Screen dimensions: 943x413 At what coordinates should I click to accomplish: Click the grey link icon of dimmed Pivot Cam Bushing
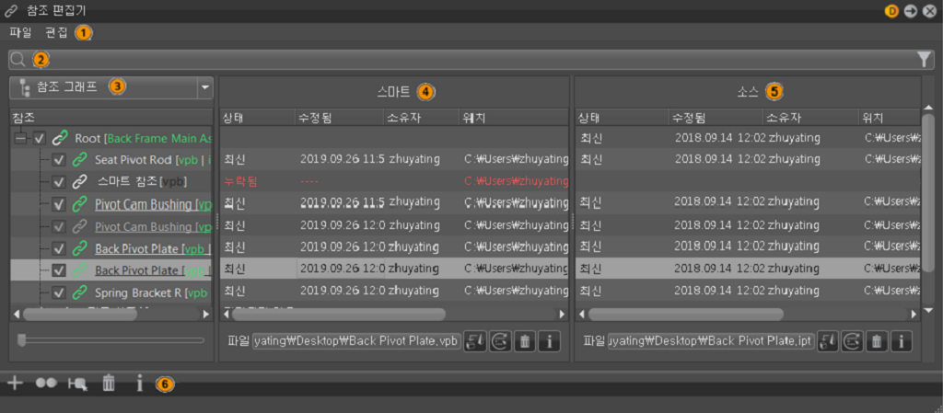click(80, 226)
